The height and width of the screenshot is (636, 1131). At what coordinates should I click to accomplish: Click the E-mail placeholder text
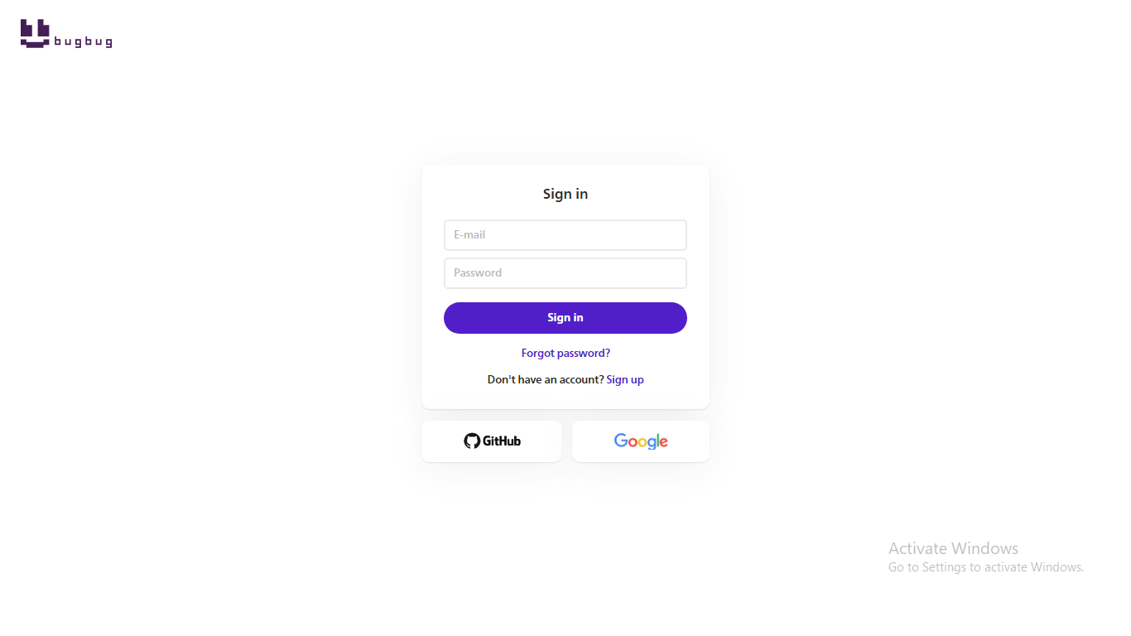(x=469, y=235)
